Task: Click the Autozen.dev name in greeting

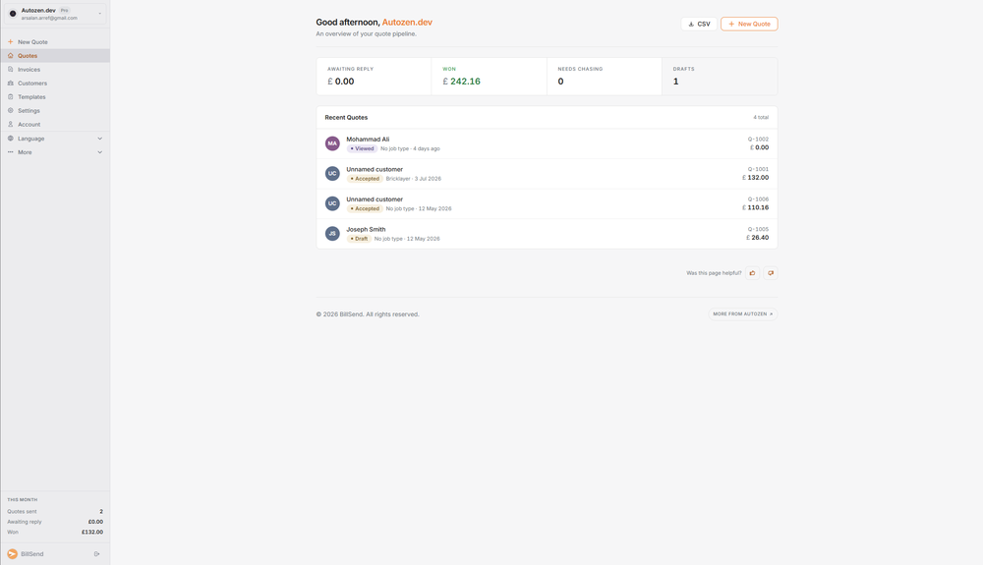Action: click(407, 22)
